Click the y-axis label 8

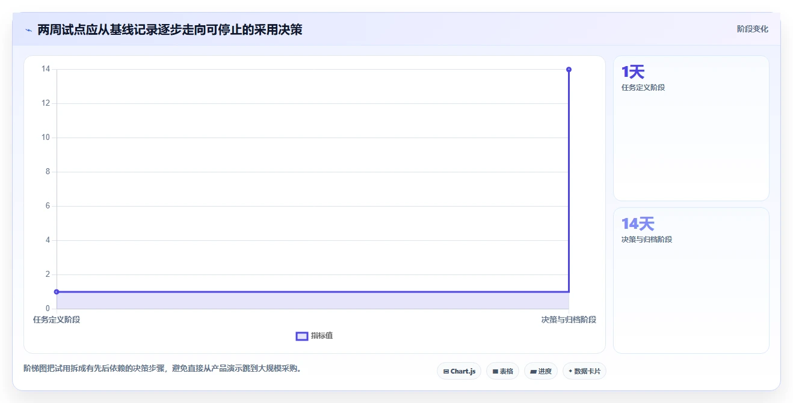click(x=48, y=172)
